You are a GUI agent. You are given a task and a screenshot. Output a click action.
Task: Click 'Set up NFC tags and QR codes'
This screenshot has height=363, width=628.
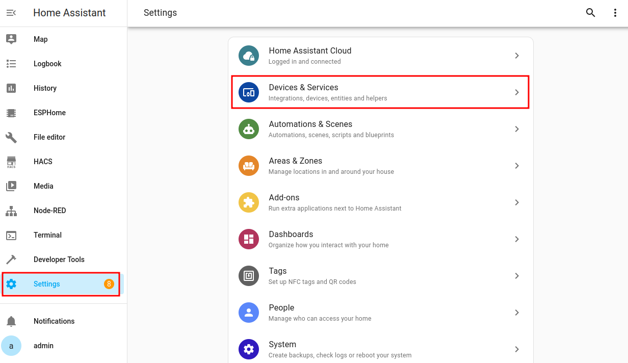click(x=312, y=282)
